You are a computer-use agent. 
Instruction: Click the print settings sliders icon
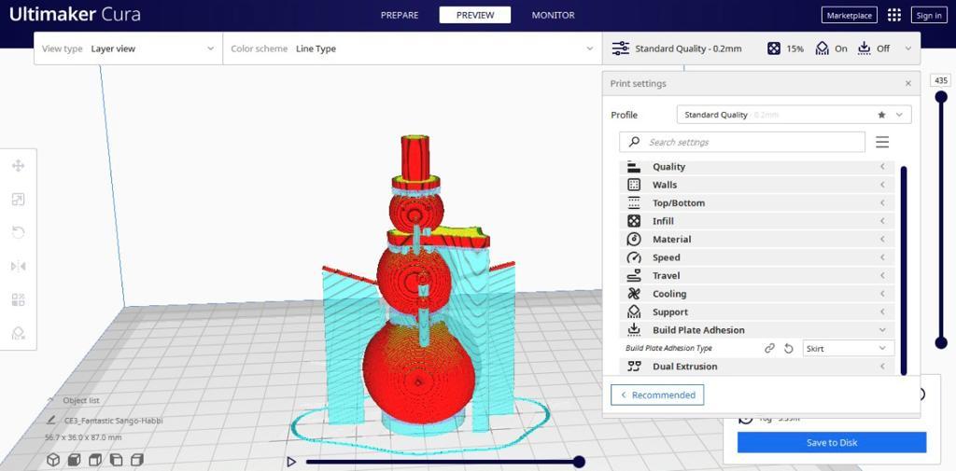pos(620,48)
